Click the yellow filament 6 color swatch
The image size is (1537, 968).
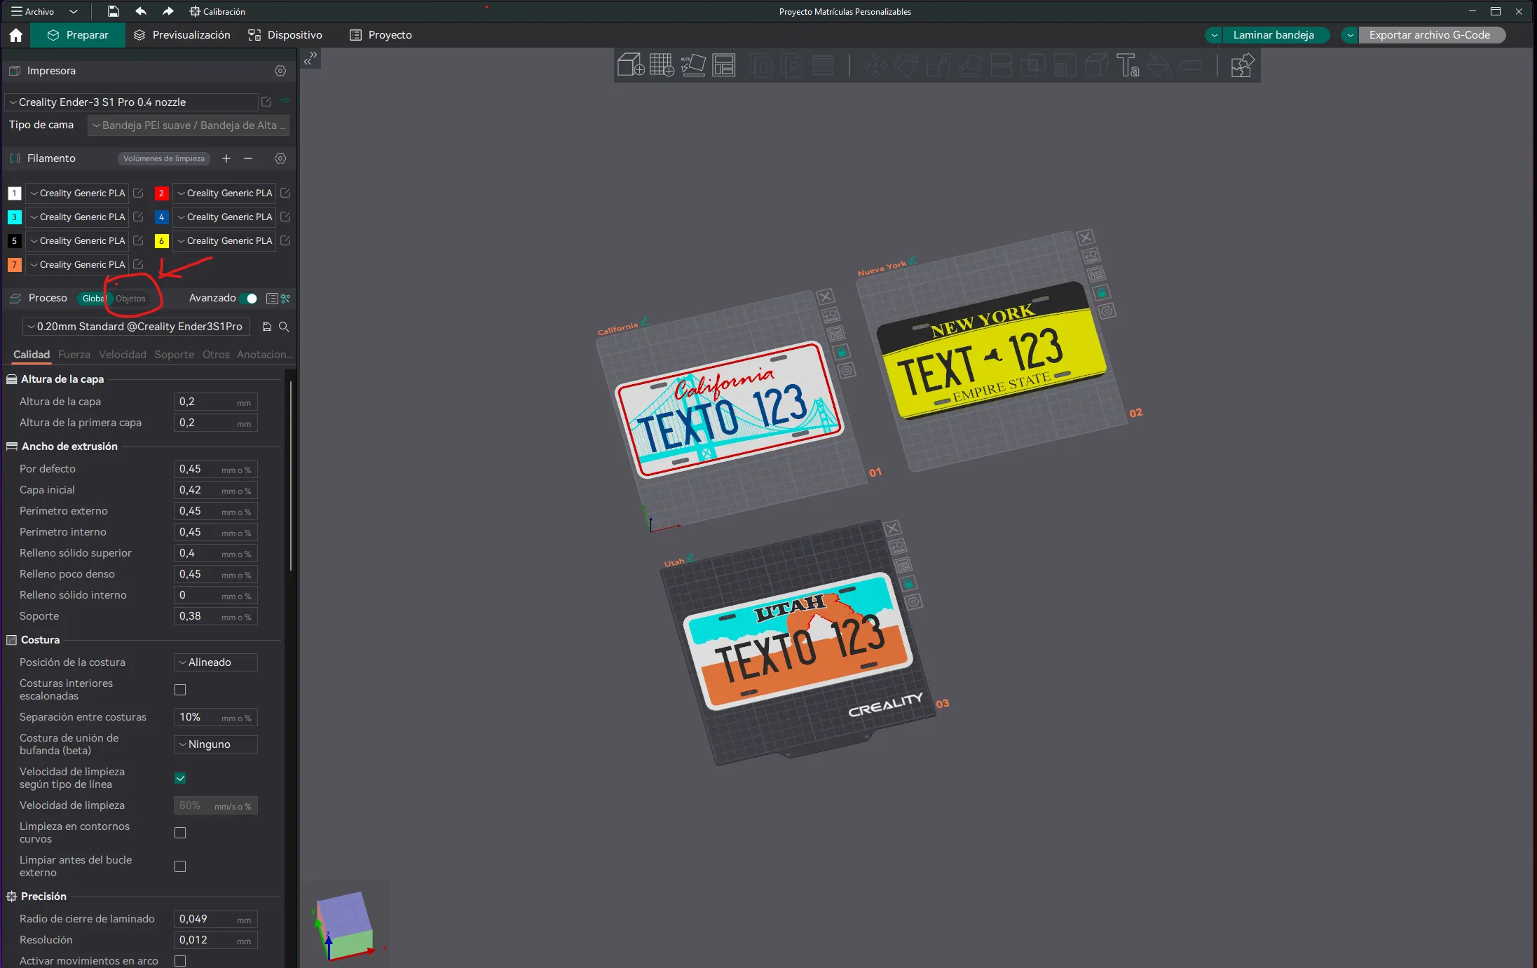[x=161, y=240]
